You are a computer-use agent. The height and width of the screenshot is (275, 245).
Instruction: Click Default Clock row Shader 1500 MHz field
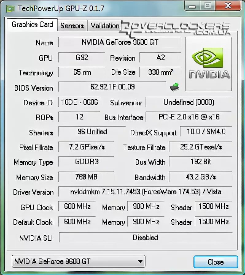(213, 221)
